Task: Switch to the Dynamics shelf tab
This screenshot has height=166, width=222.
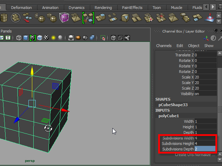Action: [x=77, y=8]
